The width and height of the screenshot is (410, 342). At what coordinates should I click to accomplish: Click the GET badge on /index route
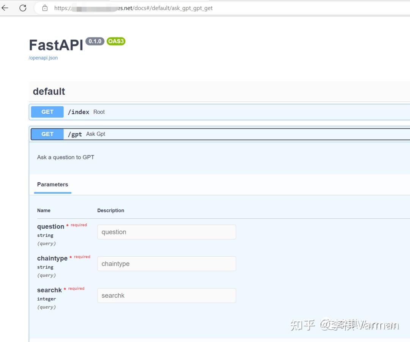tap(47, 111)
